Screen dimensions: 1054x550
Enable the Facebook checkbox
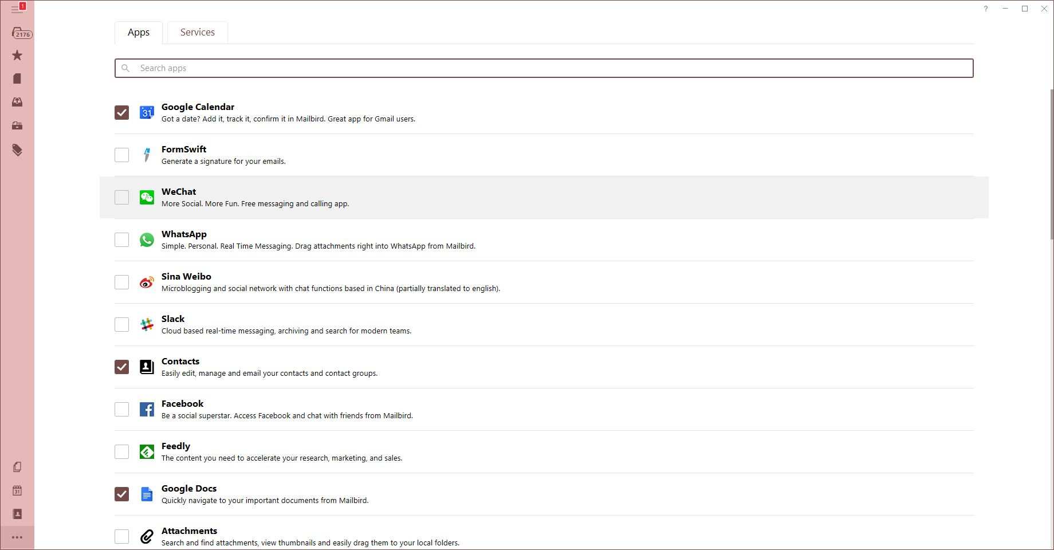click(121, 409)
